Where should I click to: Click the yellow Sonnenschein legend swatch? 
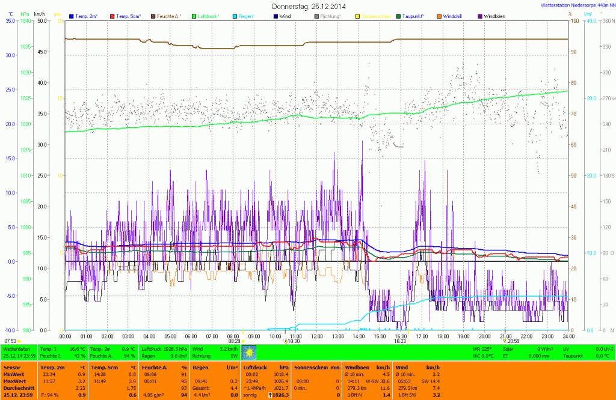(x=358, y=16)
